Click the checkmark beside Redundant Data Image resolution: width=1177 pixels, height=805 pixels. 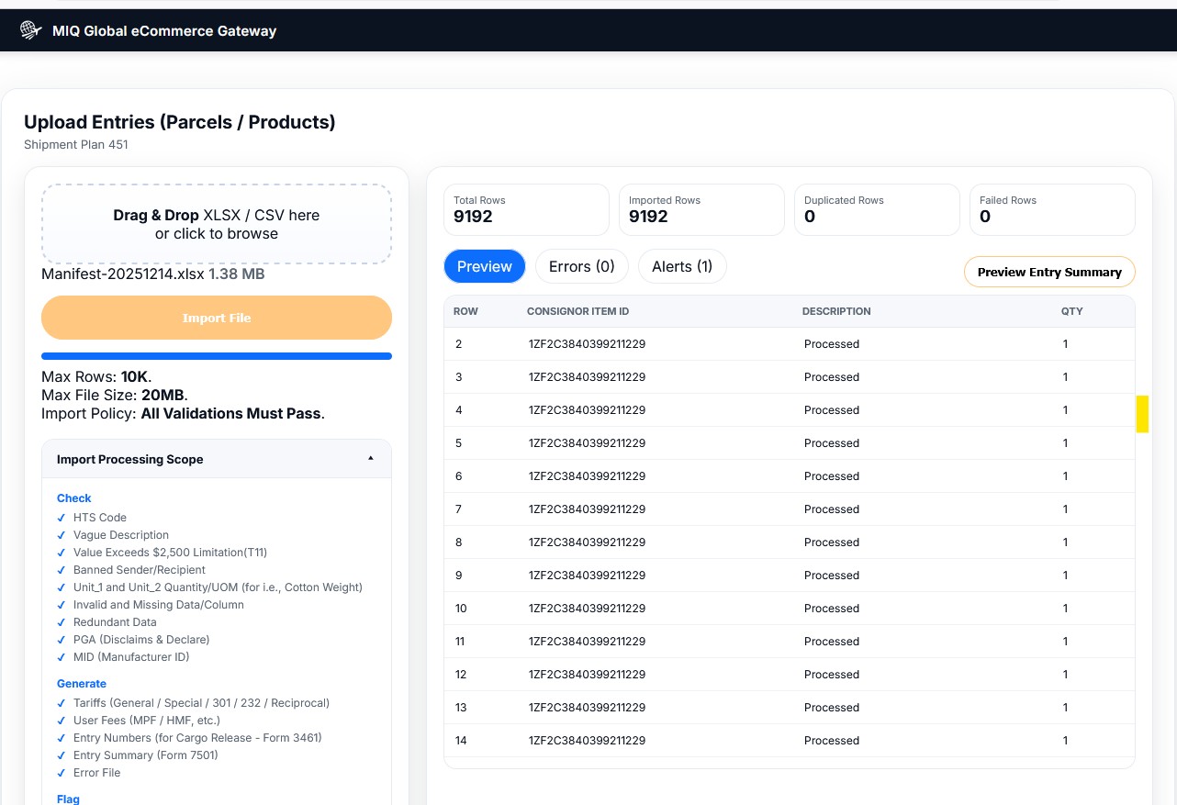click(61, 621)
